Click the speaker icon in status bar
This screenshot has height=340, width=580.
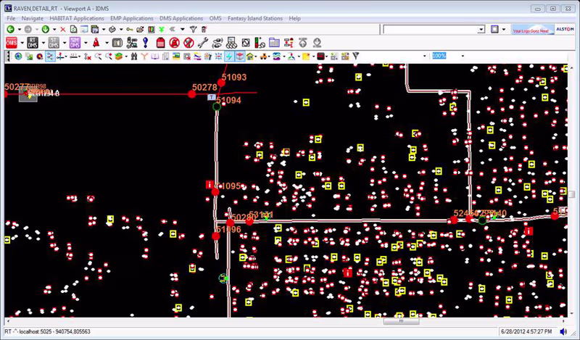pyautogui.click(x=563, y=331)
